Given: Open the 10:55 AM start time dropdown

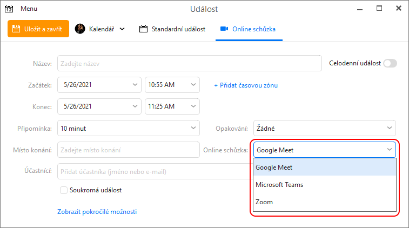Looking at the screenshot, I should click(172, 85).
